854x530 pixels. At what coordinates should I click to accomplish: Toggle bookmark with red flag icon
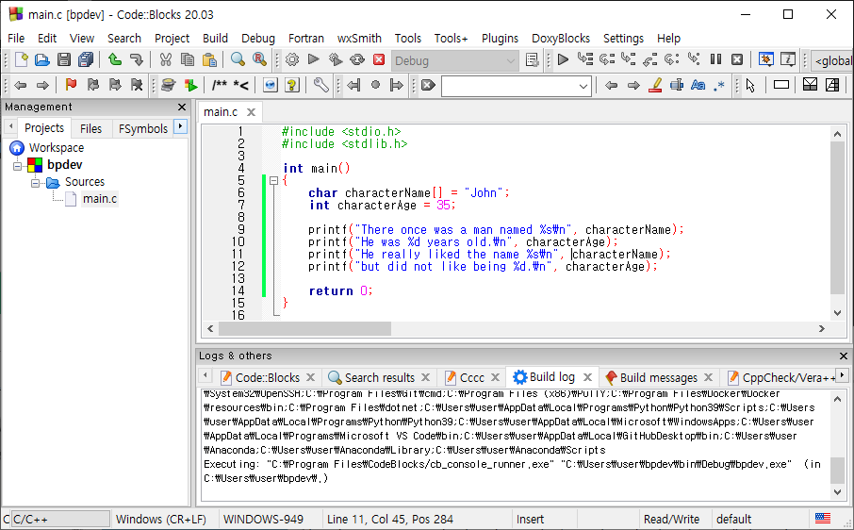71,85
